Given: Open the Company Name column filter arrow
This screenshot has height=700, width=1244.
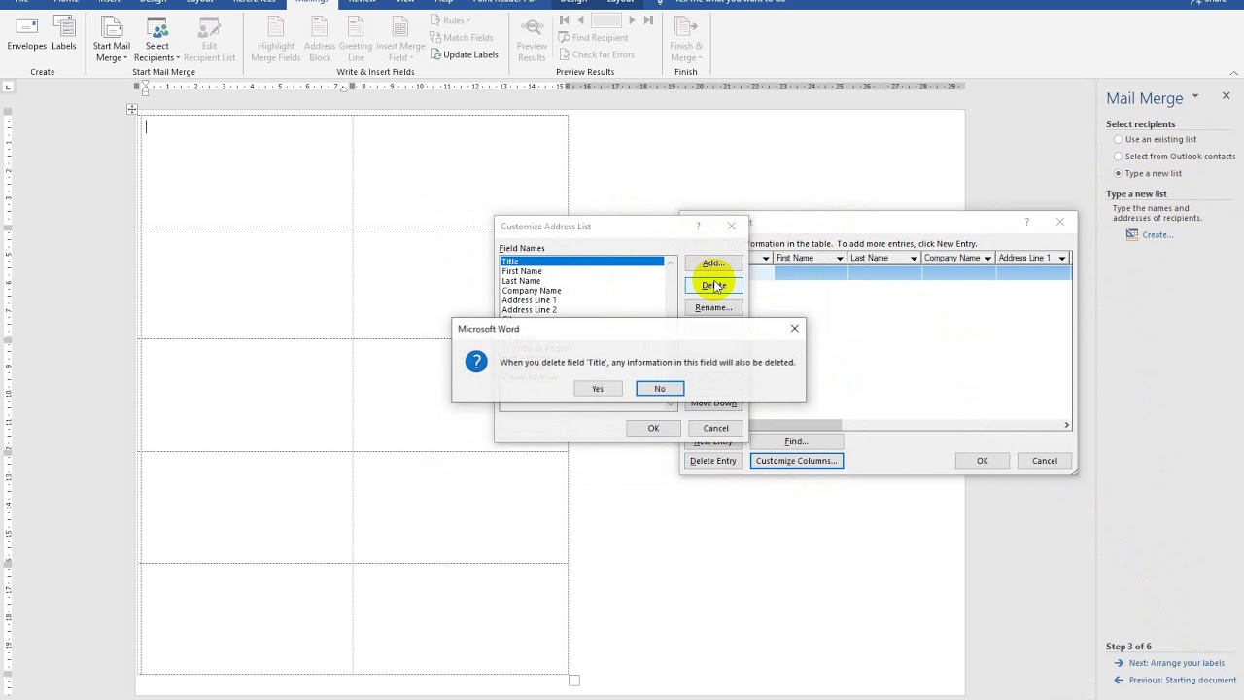Looking at the screenshot, I should click(987, 259).
